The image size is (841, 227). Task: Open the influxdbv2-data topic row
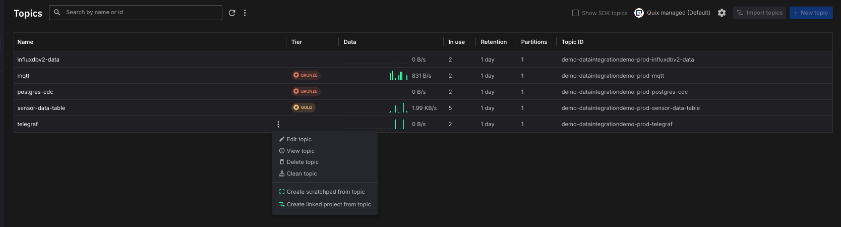click(x=423, y=60)
